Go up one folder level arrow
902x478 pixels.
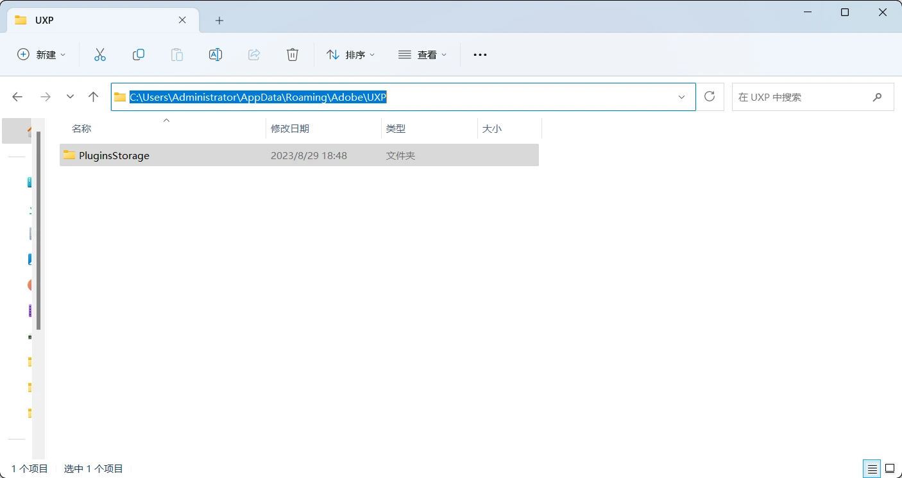point(94,97)
